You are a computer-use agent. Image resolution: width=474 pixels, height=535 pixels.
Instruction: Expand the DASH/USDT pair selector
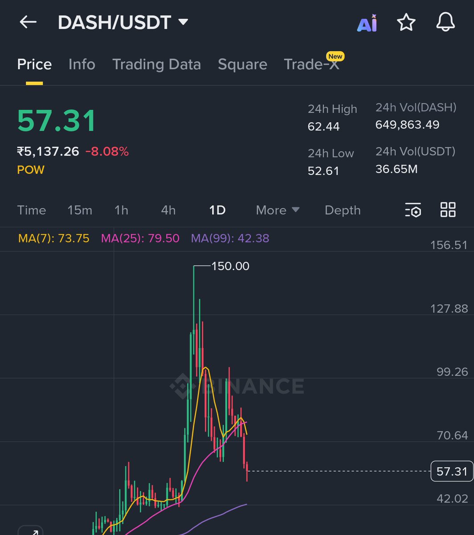coord(123,22)
